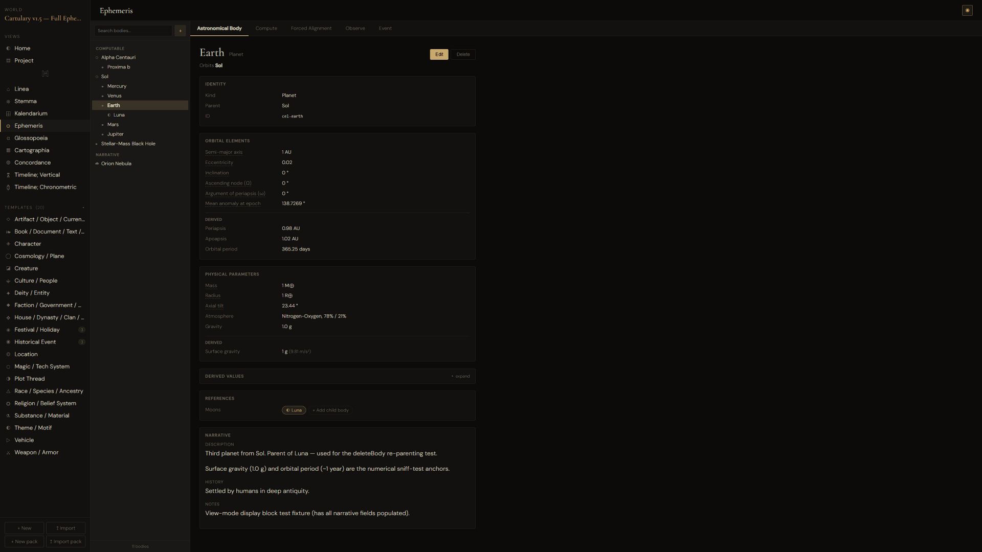Click the New button at bottom left
Viewport: 982px width, 552px height.
pyautogui.click(x=24, y=528)
